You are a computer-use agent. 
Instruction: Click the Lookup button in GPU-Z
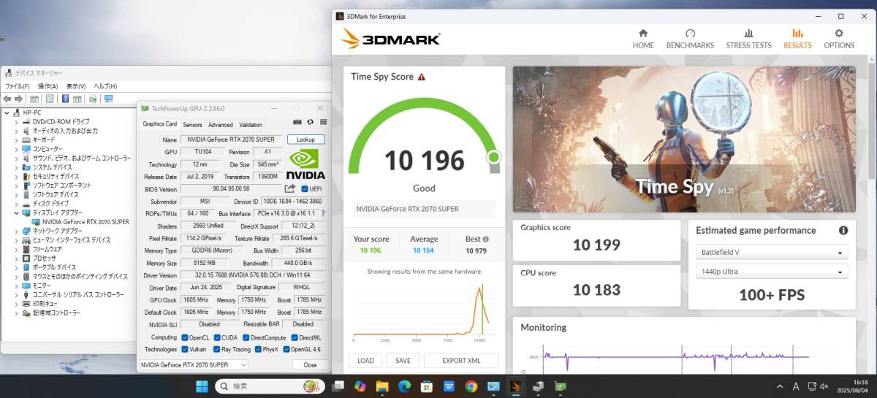pyautogui.click(x=305, y=139)
